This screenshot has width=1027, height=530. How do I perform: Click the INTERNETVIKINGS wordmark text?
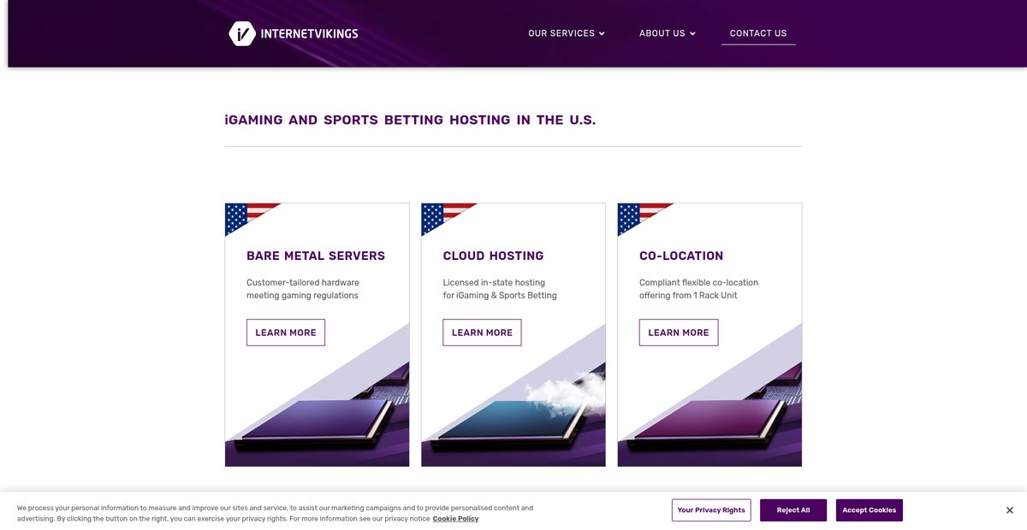tap(309, 34)
